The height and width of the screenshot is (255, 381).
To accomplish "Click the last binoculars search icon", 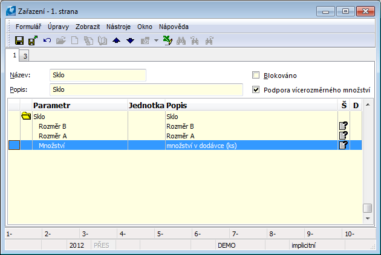I will [x=209, y=40].
